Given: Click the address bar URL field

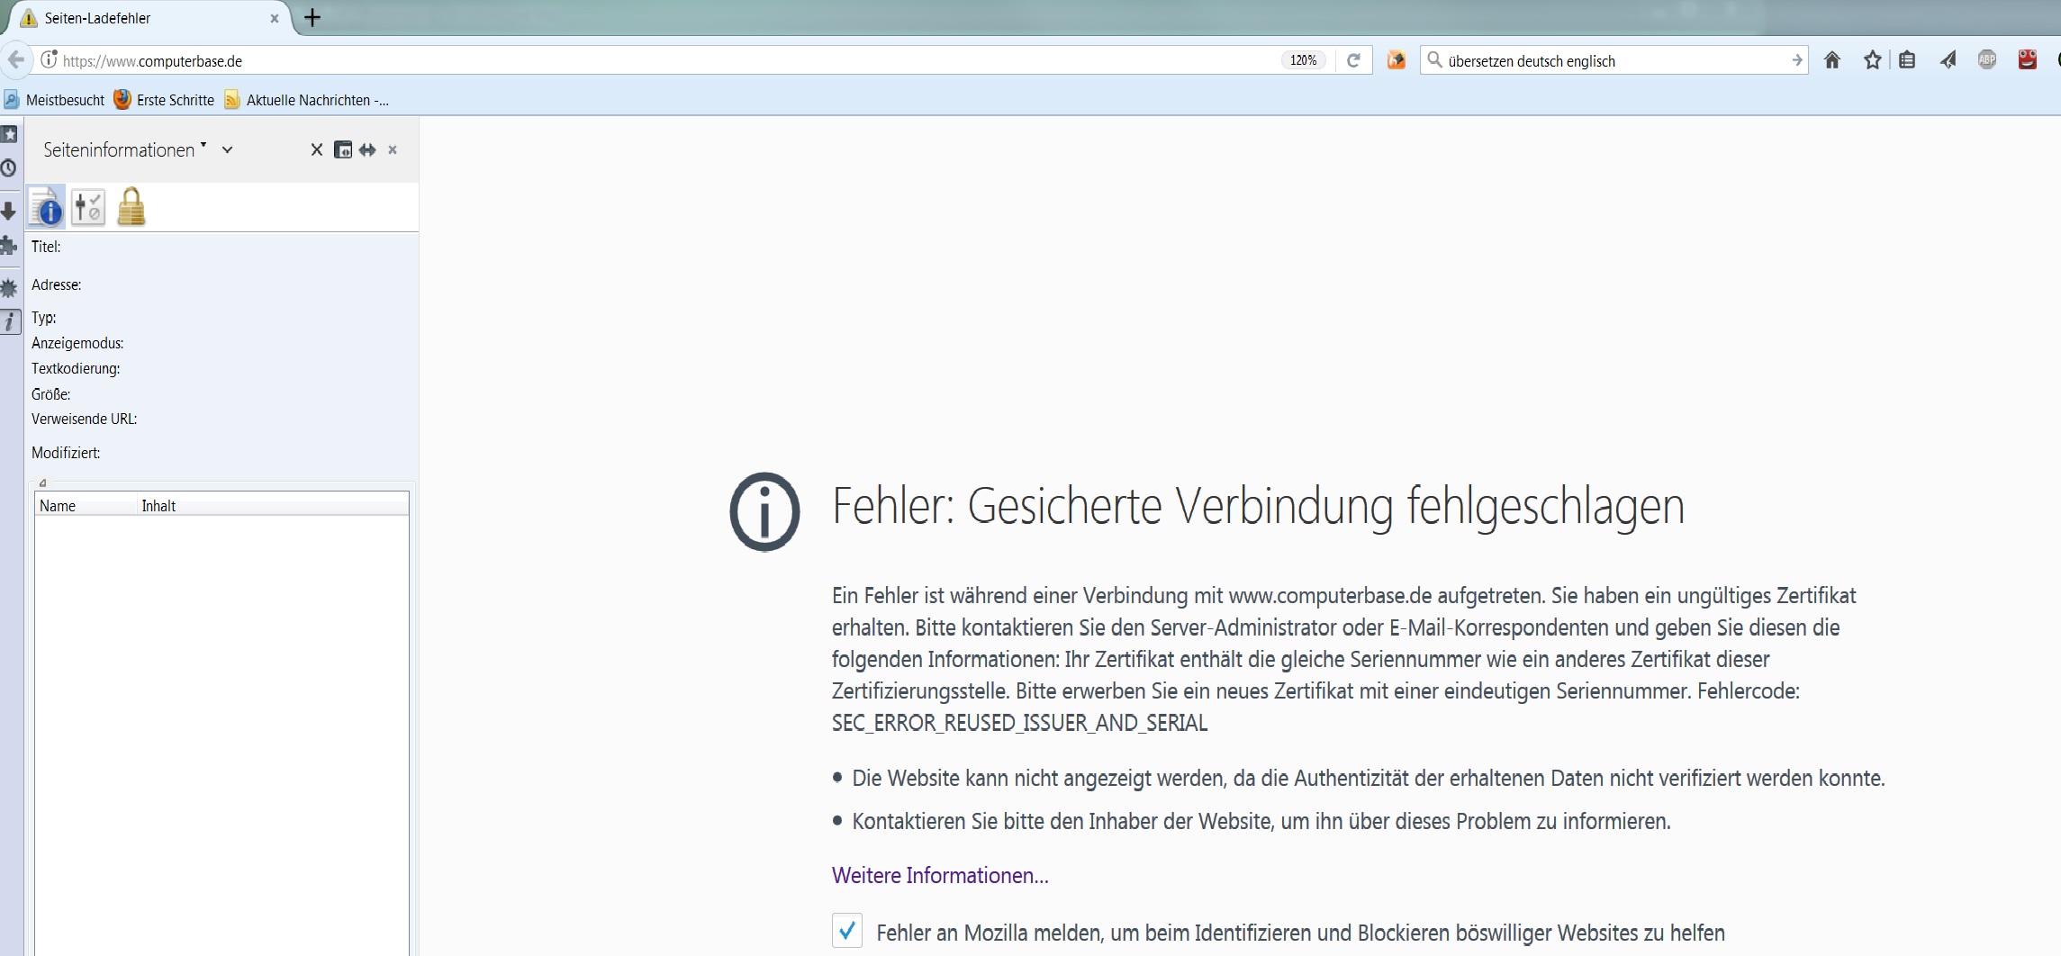Looking at the screenshot, I should point(666,60).
